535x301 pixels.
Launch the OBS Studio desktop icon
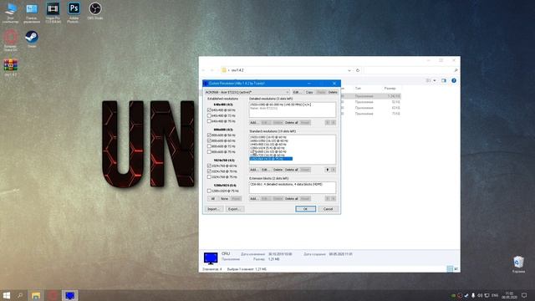[x=94, y=11]
